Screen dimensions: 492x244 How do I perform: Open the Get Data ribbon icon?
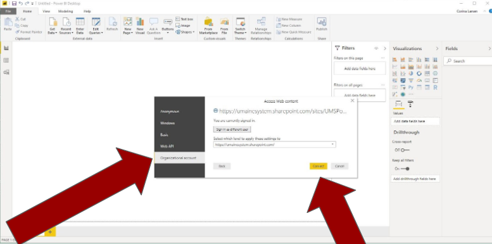click(53, 26)
